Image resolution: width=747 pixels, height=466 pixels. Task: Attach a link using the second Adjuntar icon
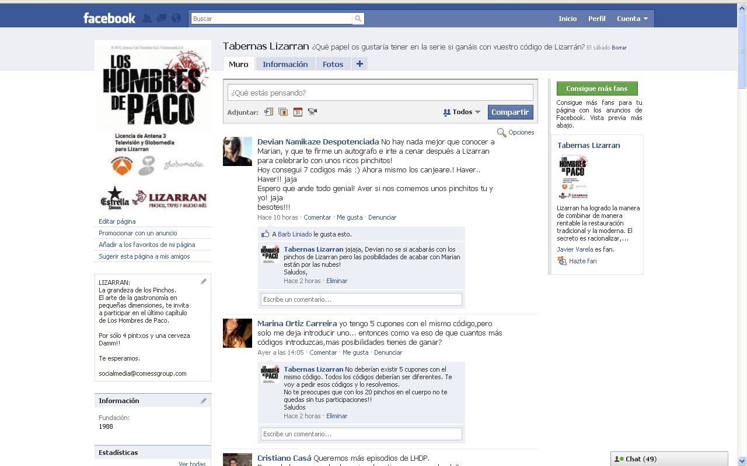(x=283, y=112)
